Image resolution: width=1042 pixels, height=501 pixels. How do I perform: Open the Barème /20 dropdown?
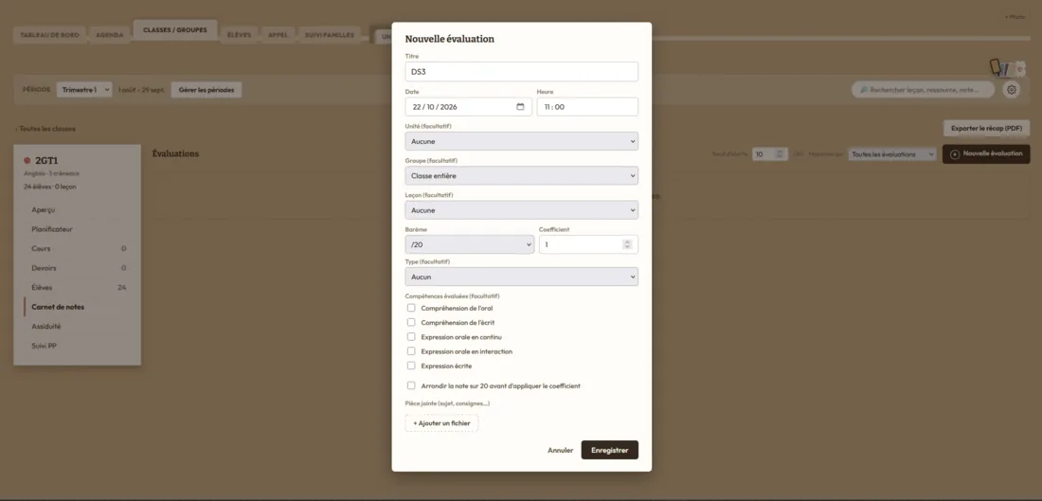point(470,244)
